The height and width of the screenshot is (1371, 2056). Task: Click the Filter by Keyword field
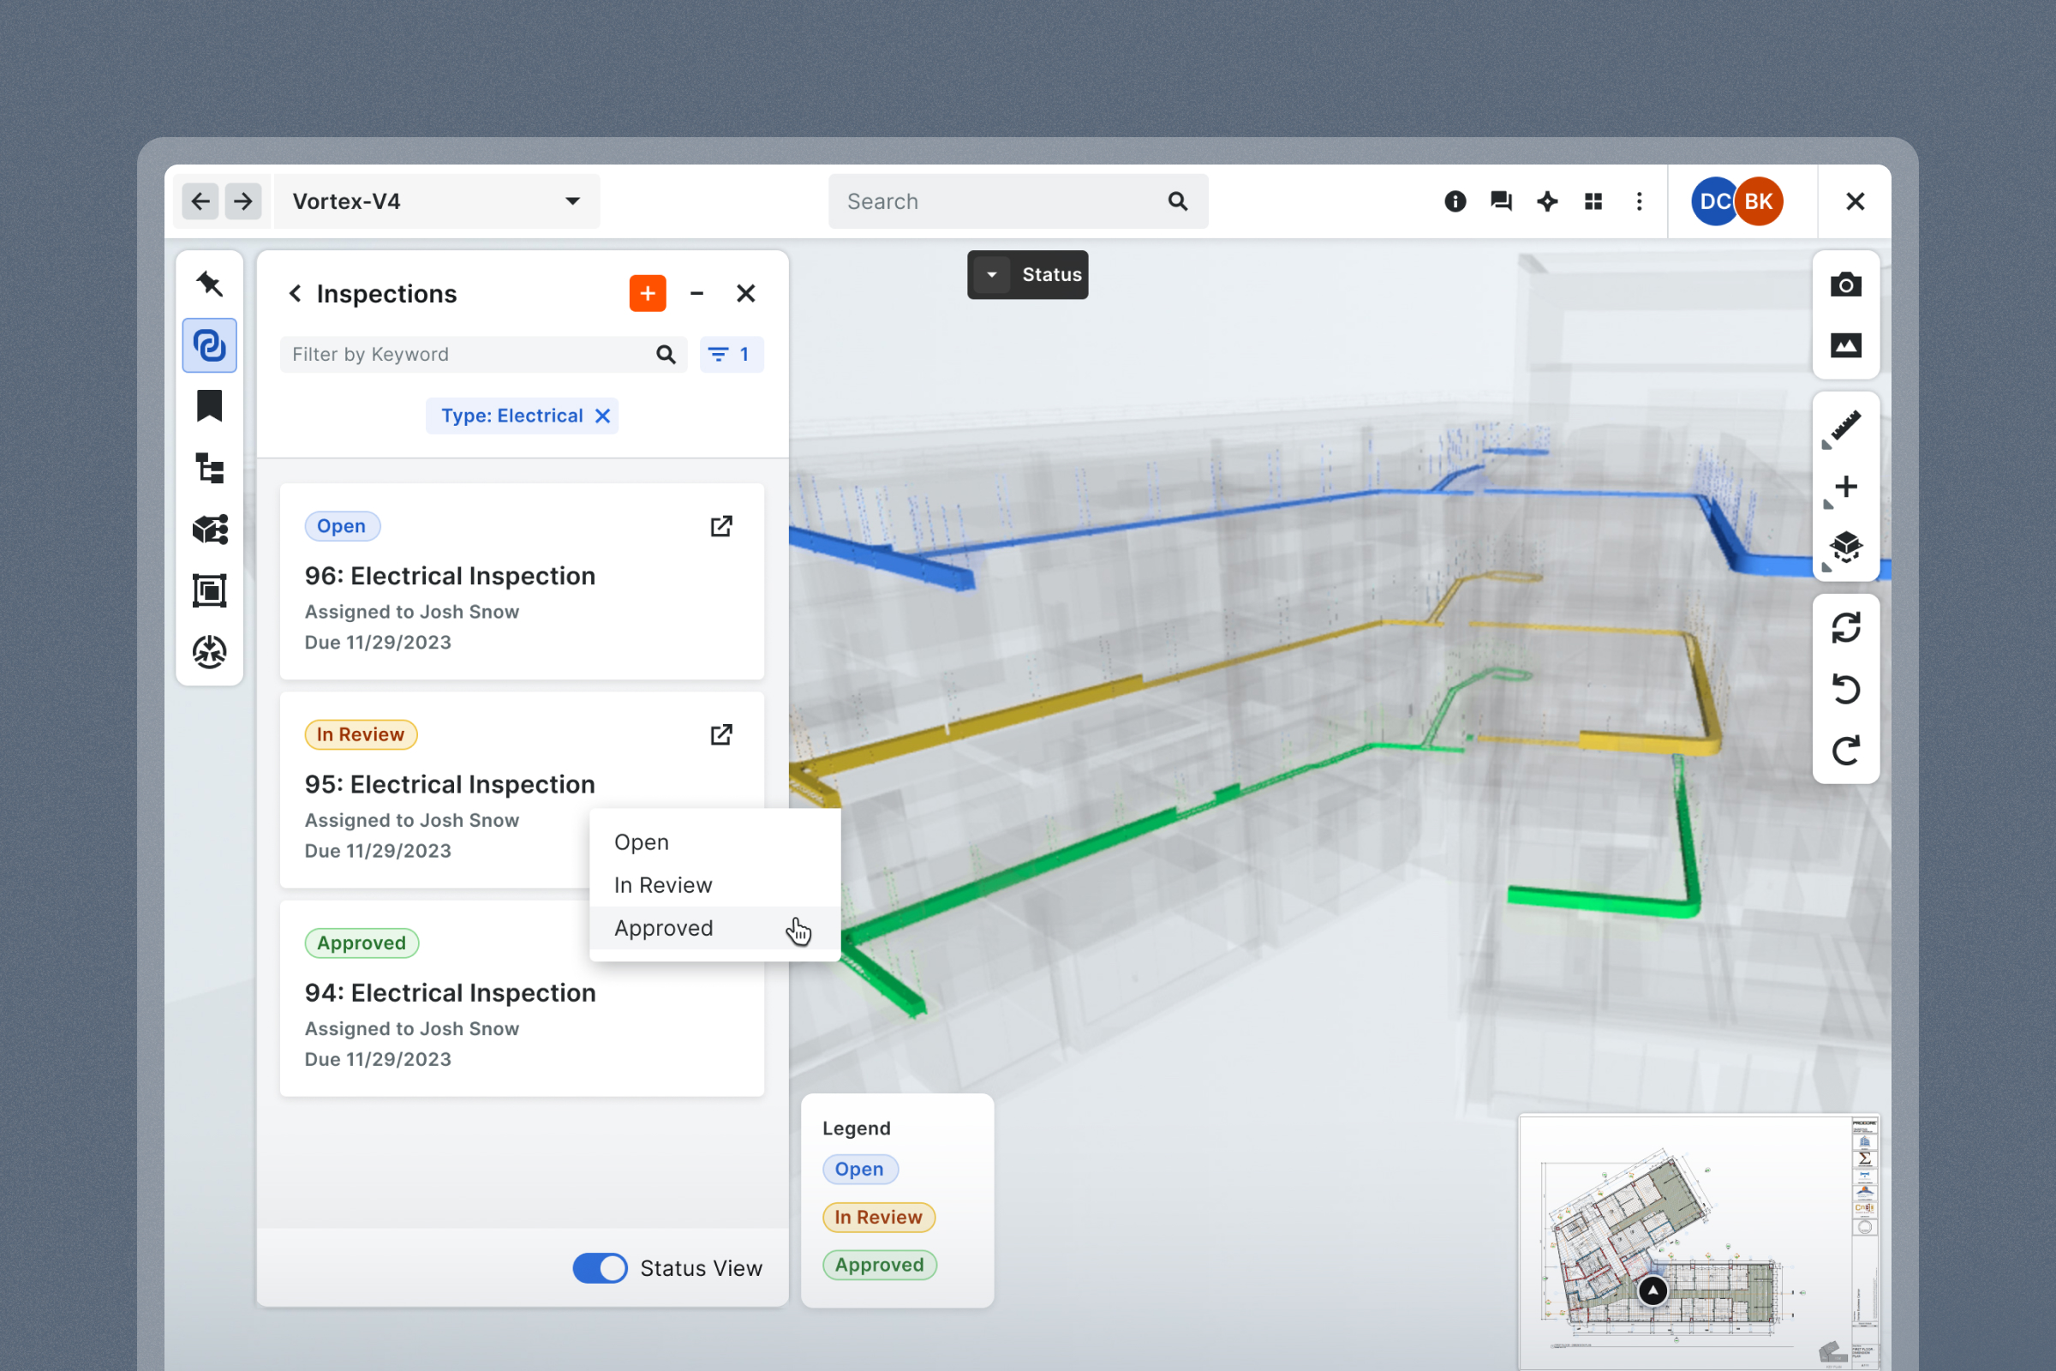pos(468,354)
